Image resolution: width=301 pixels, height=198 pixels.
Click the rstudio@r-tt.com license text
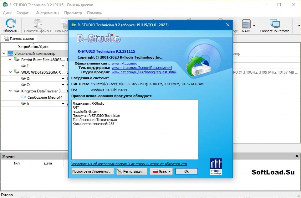85,112
